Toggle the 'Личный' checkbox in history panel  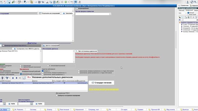tap(188, 13)
